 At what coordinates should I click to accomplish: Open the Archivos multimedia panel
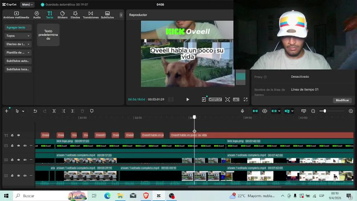[16, 15]
